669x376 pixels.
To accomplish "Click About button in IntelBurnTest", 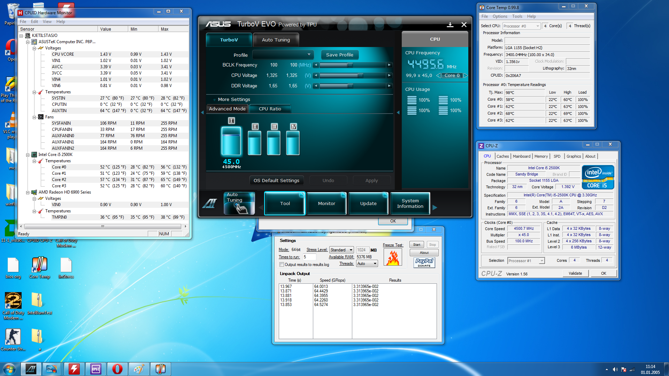I will 424,253.
